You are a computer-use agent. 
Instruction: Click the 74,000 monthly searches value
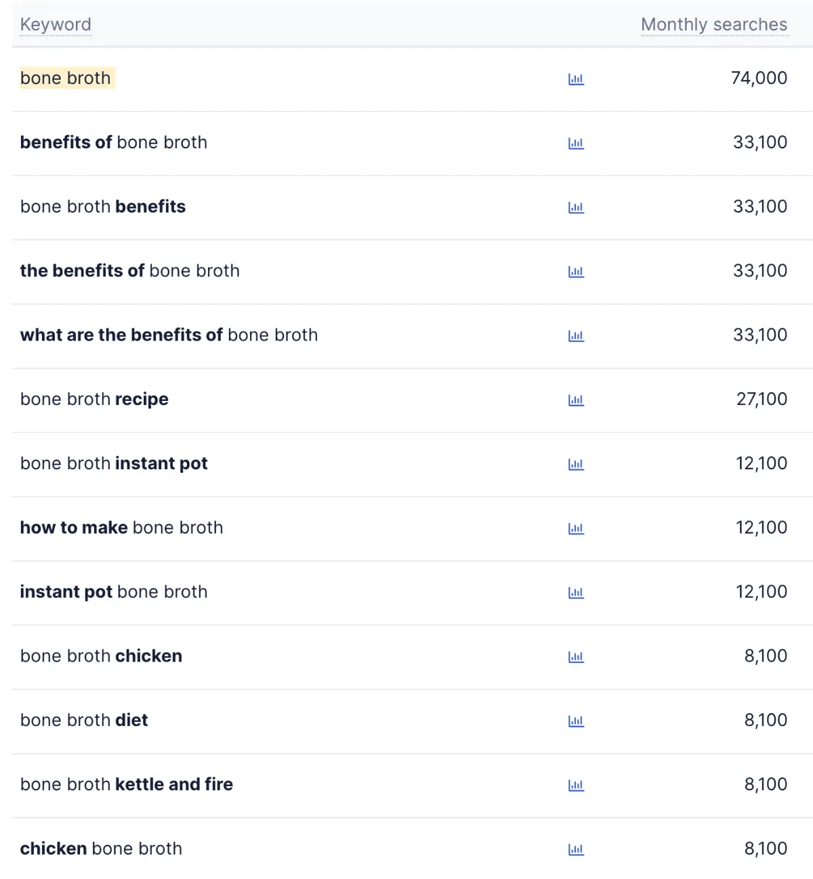pos(759,79)
